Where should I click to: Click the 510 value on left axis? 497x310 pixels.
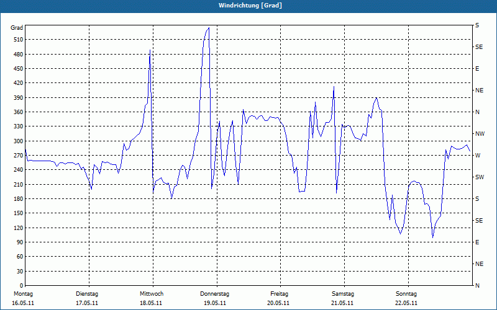19,40
